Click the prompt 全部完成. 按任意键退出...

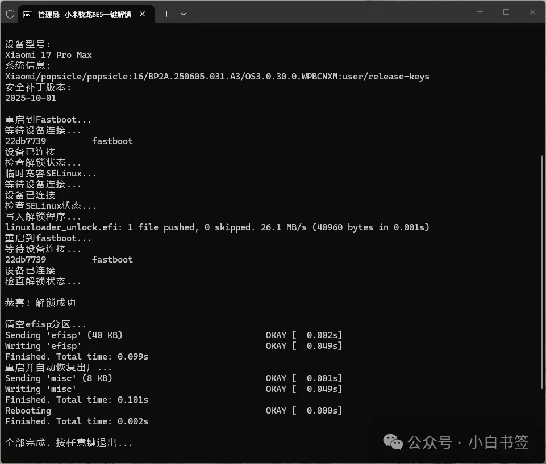click(x=69, y=443)
